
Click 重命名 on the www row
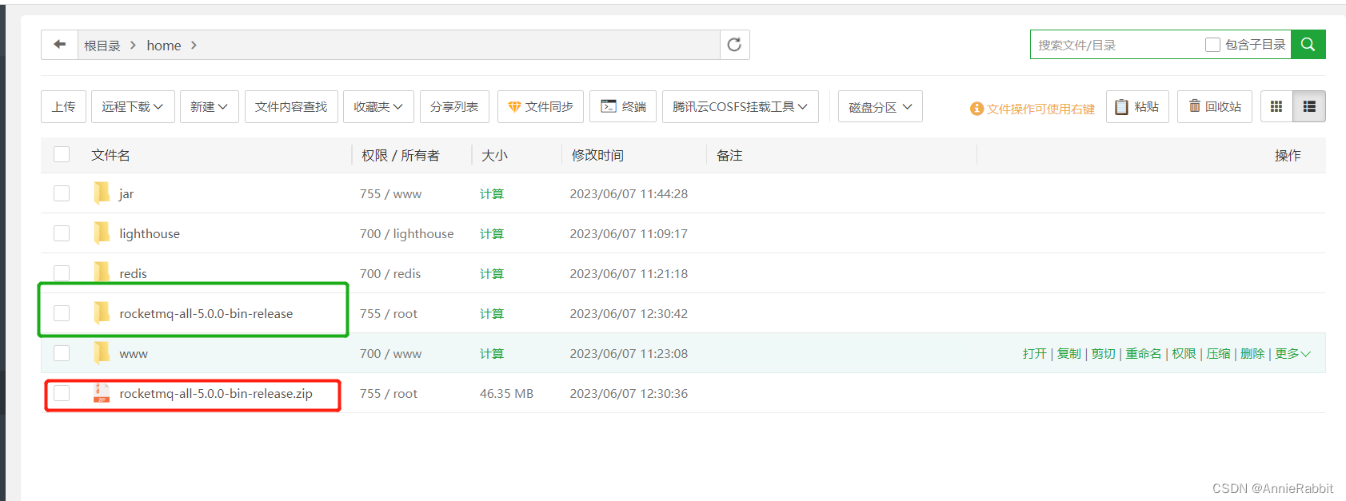tap(1143, 353)
